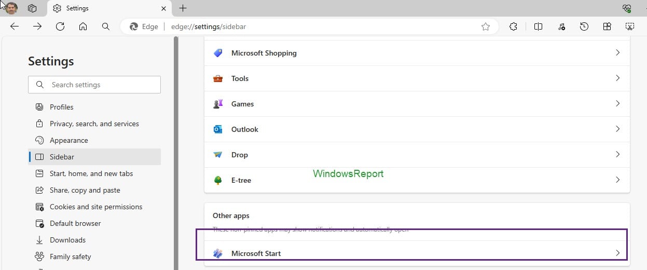Open a new tab with plus button

click(x=183, y=8)
